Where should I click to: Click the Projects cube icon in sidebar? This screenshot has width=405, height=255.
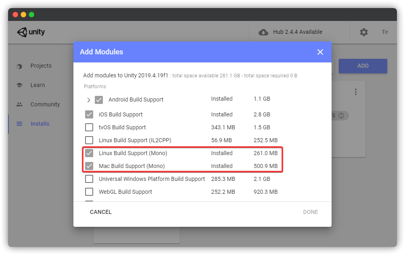(19, 66)
